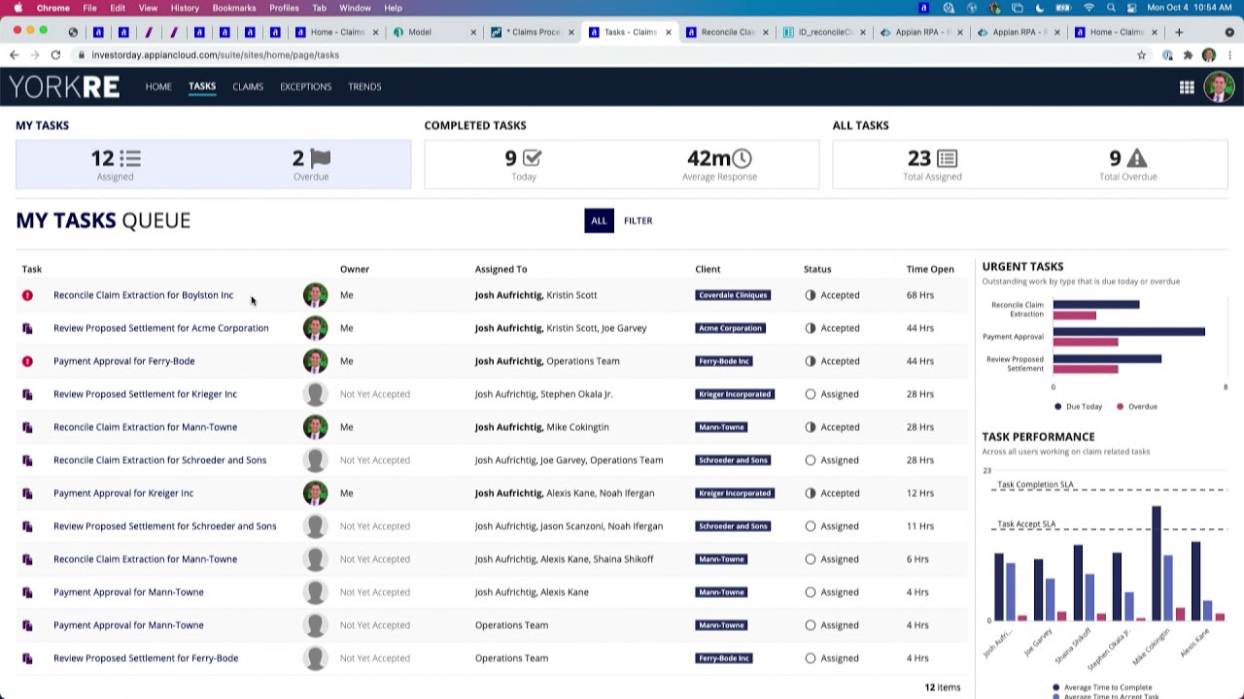Click owner avatar in the Acme Corporation row
This screenshot has width=1244, height=699.
pyautogui.click(x=315, y=328)
